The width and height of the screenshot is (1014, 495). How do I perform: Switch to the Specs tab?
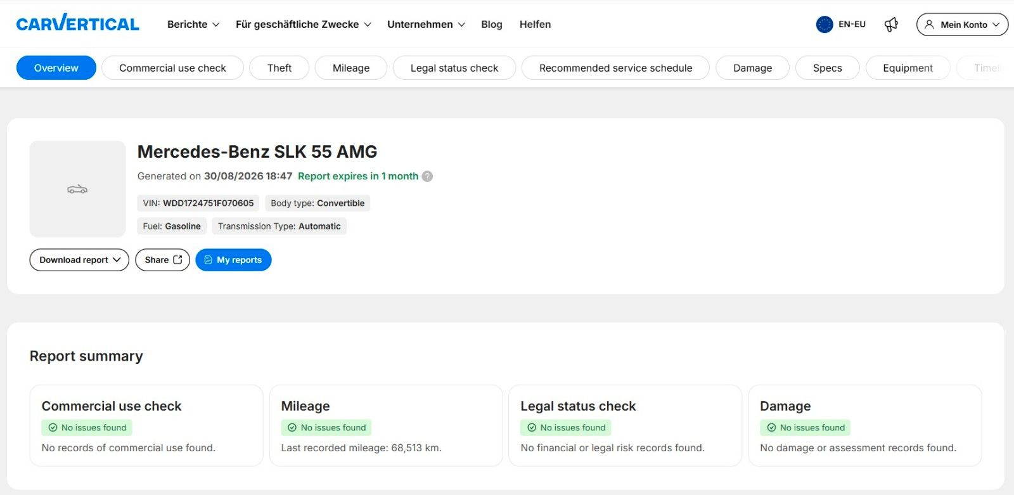click(x=828, y=68)
